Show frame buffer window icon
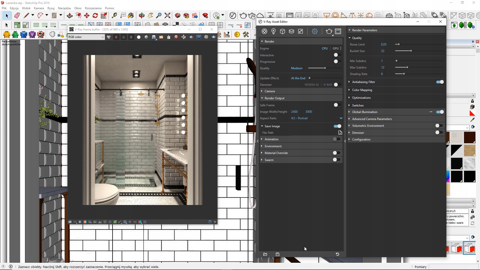Screen dimensions: 480x270 (338, 31)
